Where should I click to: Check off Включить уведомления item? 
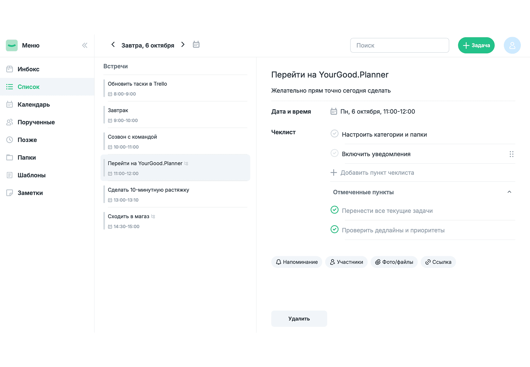click(x=334, y=153)
